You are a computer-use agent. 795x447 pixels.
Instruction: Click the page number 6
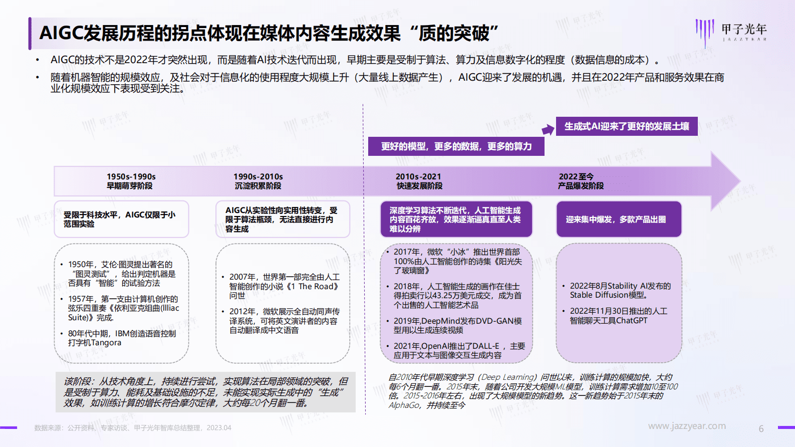tap(761, 429)
